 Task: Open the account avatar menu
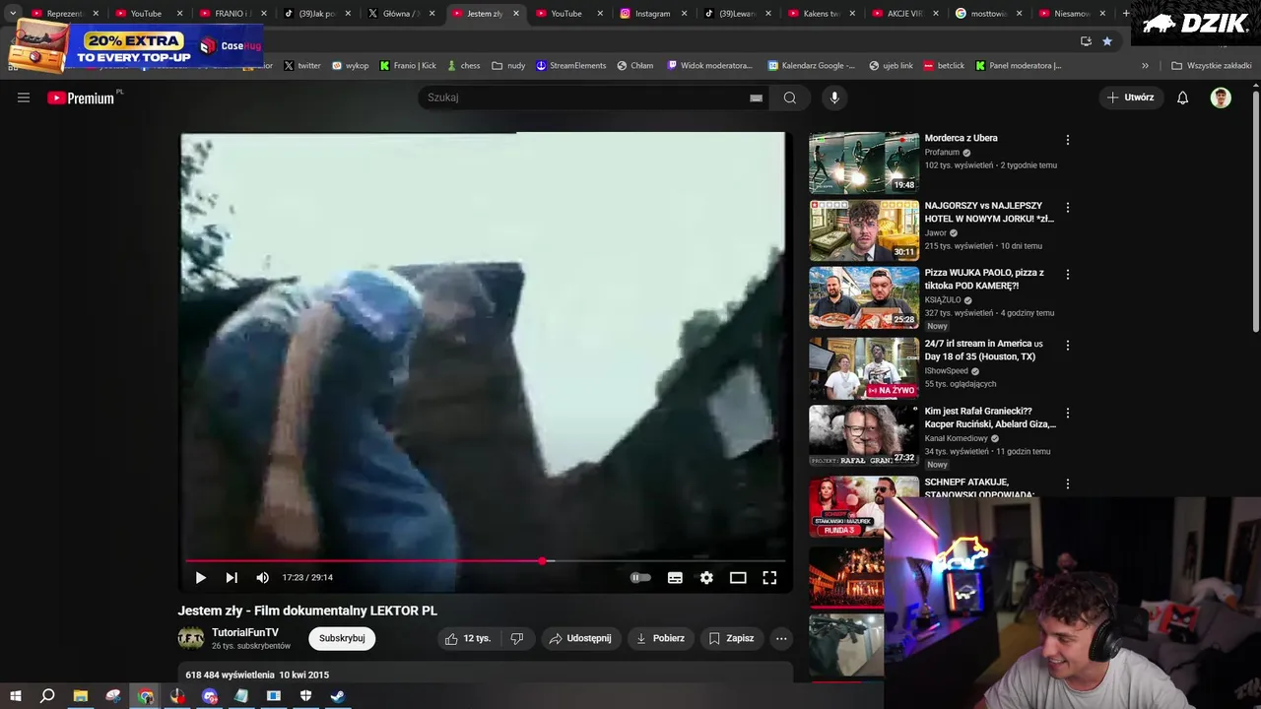pos(1221,97)
